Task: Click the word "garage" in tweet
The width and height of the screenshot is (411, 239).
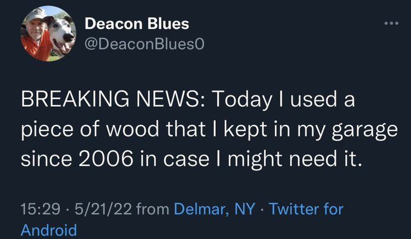Action: click(x=364, y=130)
